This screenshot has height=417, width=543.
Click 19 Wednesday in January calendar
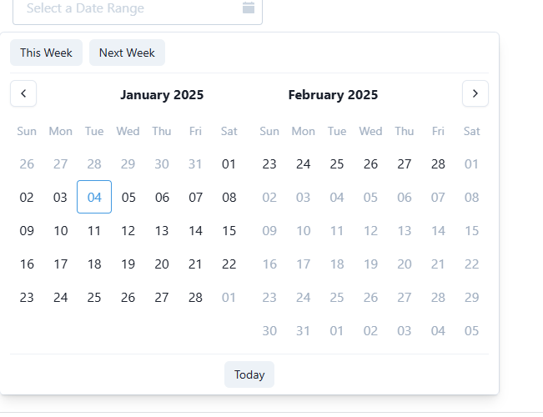(x=128, y=264)
